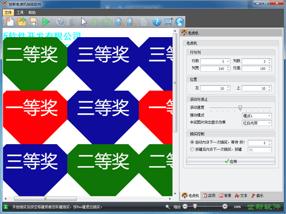Click the shopping cart purchase icon
Viewport: 286px width, 214px height.
coord(168,21)
